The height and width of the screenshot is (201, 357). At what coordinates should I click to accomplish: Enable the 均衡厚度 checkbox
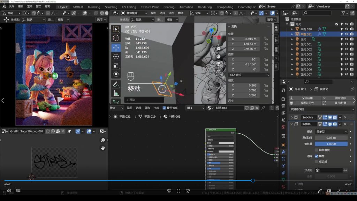pos(317,150)
